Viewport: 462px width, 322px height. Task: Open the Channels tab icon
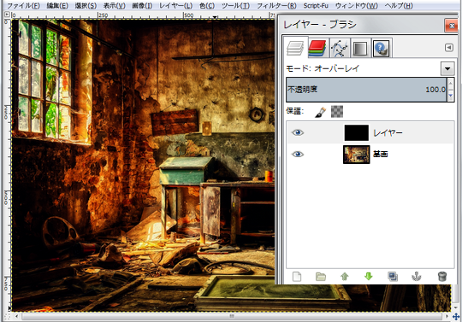pyautogui.click(x=317, y=48)
